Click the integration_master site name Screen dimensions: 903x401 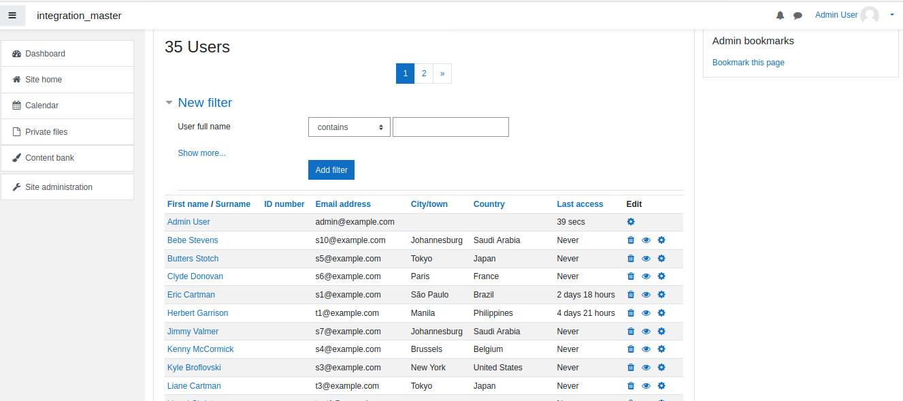click(79, 16)
